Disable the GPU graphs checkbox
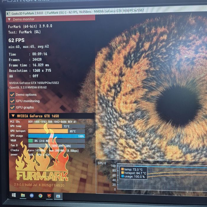The height and width of the screenshot is (207, 207). tap(12, 107)
